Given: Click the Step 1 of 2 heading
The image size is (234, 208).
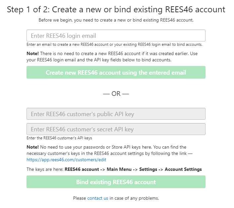Looking at the screenshot, I should pyautogui.click(x=116, y=9).
